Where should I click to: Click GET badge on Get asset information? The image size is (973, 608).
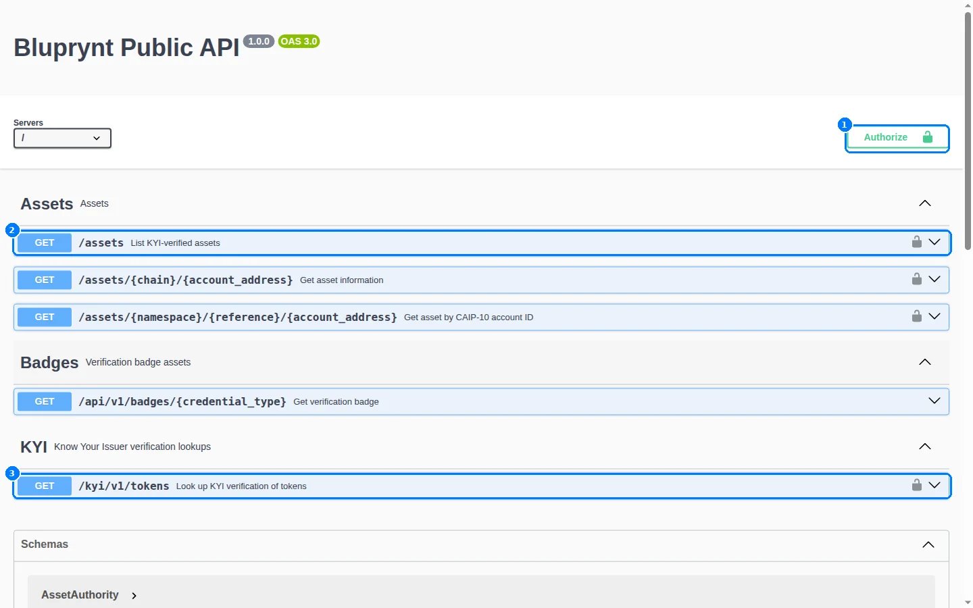(x=45, y=280)
